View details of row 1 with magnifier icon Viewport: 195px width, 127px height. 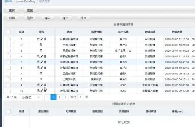pyautogui.click(x=38, y=39)
